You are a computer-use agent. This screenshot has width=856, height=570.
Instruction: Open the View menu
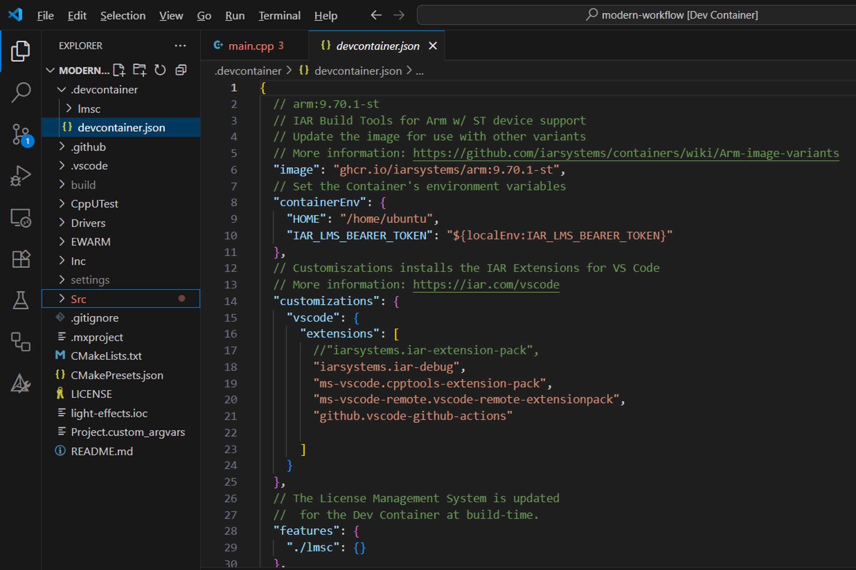(x=171, y=15)
